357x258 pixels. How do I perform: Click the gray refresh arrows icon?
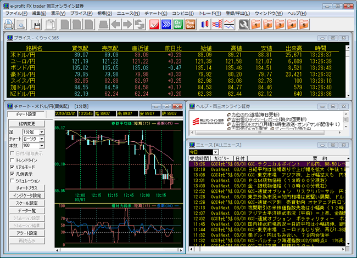(x=140, y=24)
